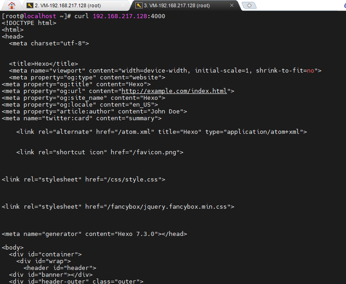Click the favicon.png shortcut icon line
This screenshot has height=284, width=346.
click(x=100, y=152)
